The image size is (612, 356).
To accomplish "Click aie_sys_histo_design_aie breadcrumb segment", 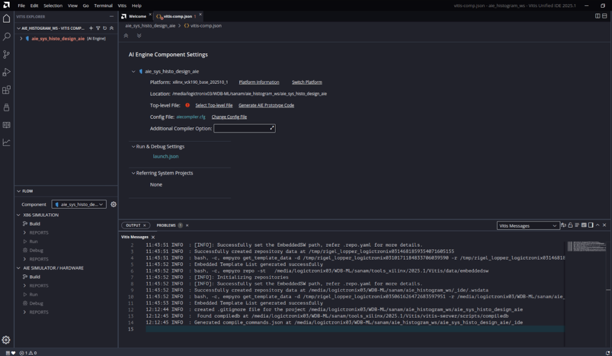I will click(x=150, y=26).
